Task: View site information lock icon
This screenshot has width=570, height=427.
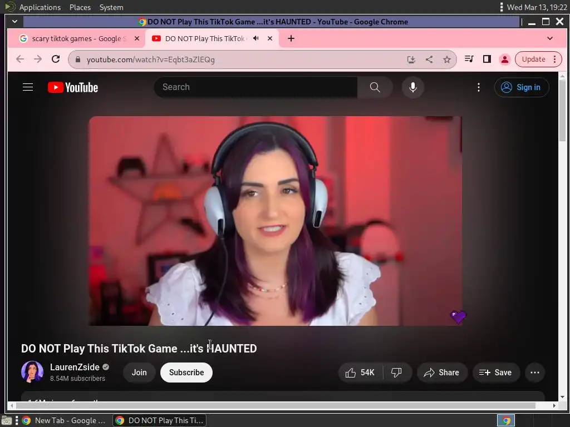Action: (x=78, y=59)
